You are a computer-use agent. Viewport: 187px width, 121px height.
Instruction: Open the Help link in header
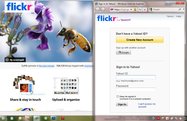pyautogui.click(x=179, y=17)
